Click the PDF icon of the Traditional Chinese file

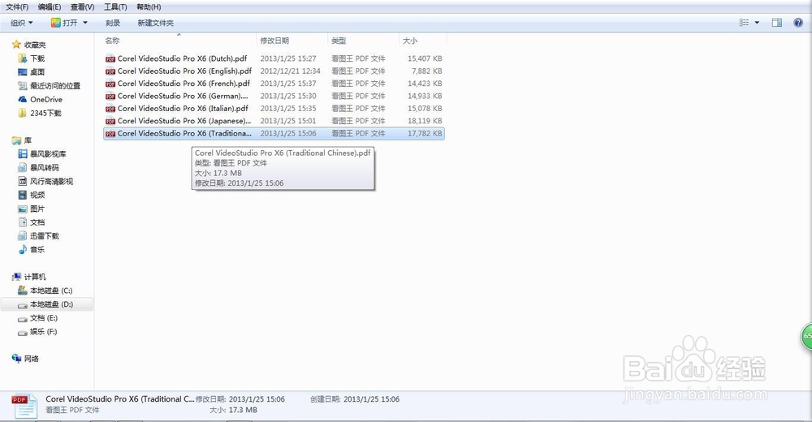[x=110, y=133]
